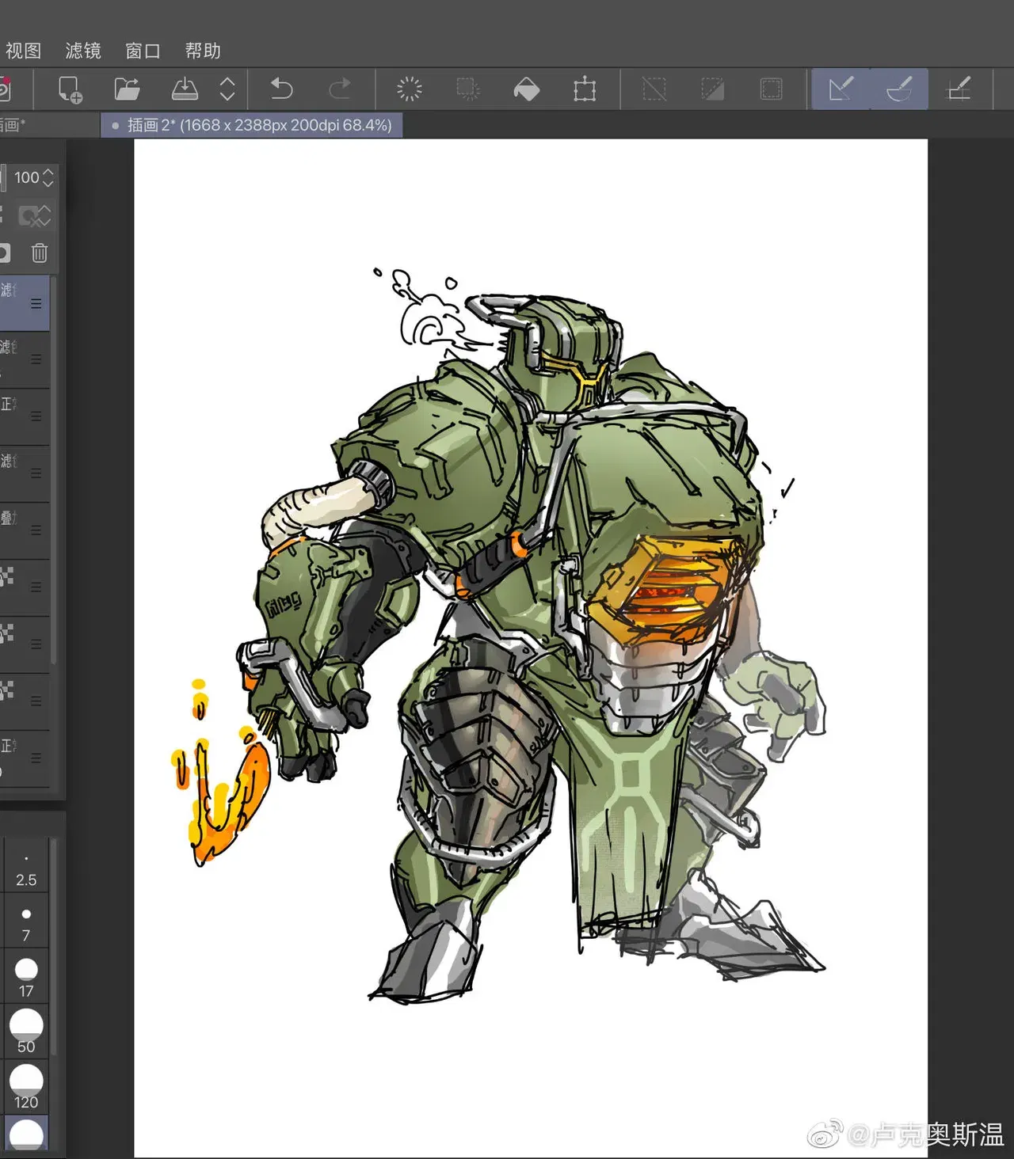1014x1159 pixels.
Task: Save the illustration with the Save icon
Action: tap(185, 89)
